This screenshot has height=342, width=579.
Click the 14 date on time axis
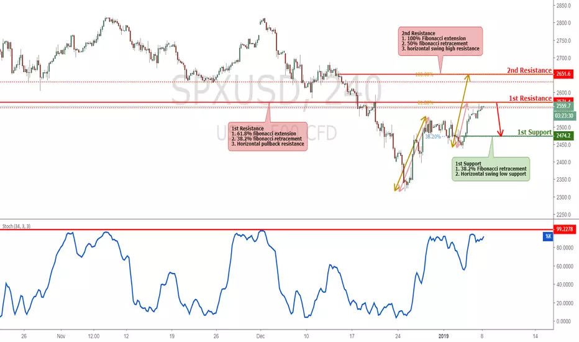[535, 336]
